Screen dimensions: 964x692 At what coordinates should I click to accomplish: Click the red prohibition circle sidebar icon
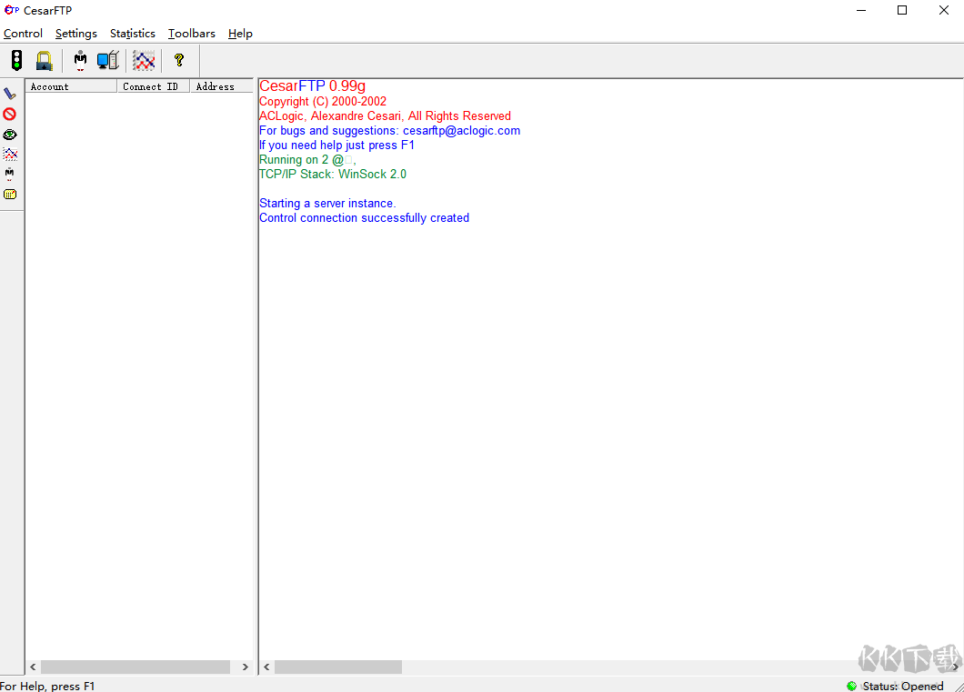tap(10, 114)
